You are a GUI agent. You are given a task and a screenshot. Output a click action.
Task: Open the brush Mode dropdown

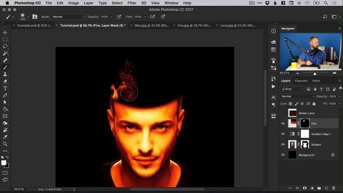coord(68,17)
